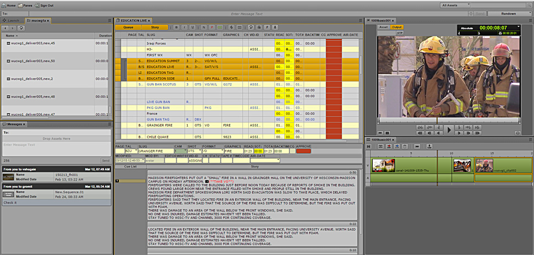Click the lock story icon
The image size is (534, 255).
(259, 28)
